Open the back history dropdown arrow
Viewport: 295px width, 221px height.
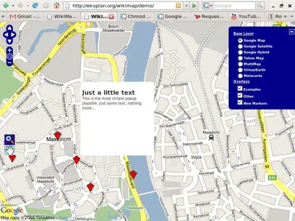[13, 6]
